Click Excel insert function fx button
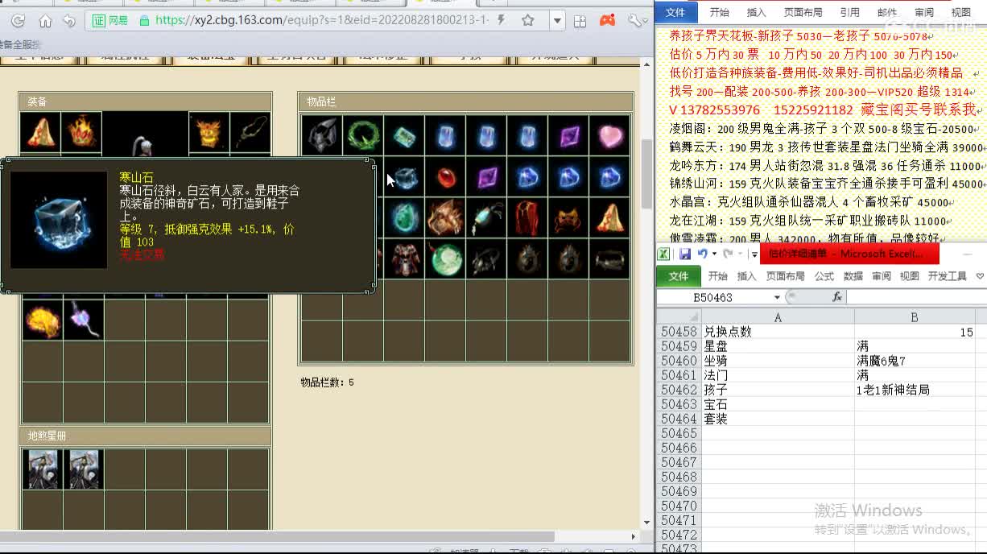This screenshot has height=554, width=987. click(836, 297)
